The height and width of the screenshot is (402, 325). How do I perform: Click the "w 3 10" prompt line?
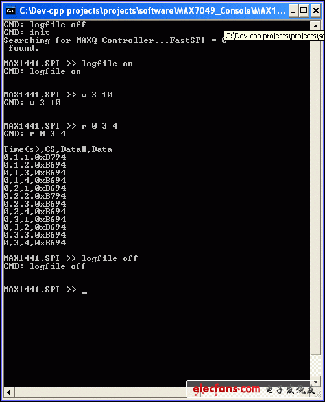click(58, 95)
